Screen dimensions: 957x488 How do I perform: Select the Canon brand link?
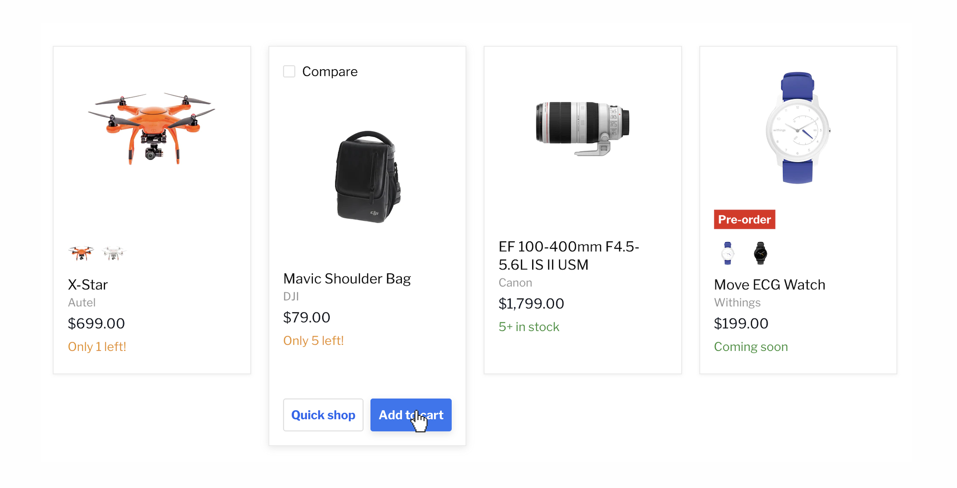click(x=515, y=282)
